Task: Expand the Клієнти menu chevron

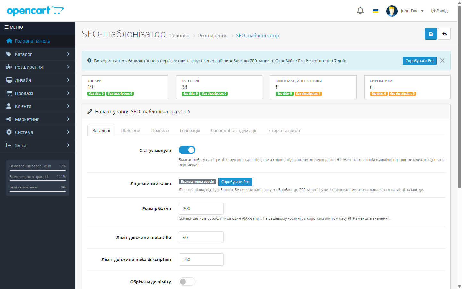Action: pyautogui.click(x=68, y=106)
